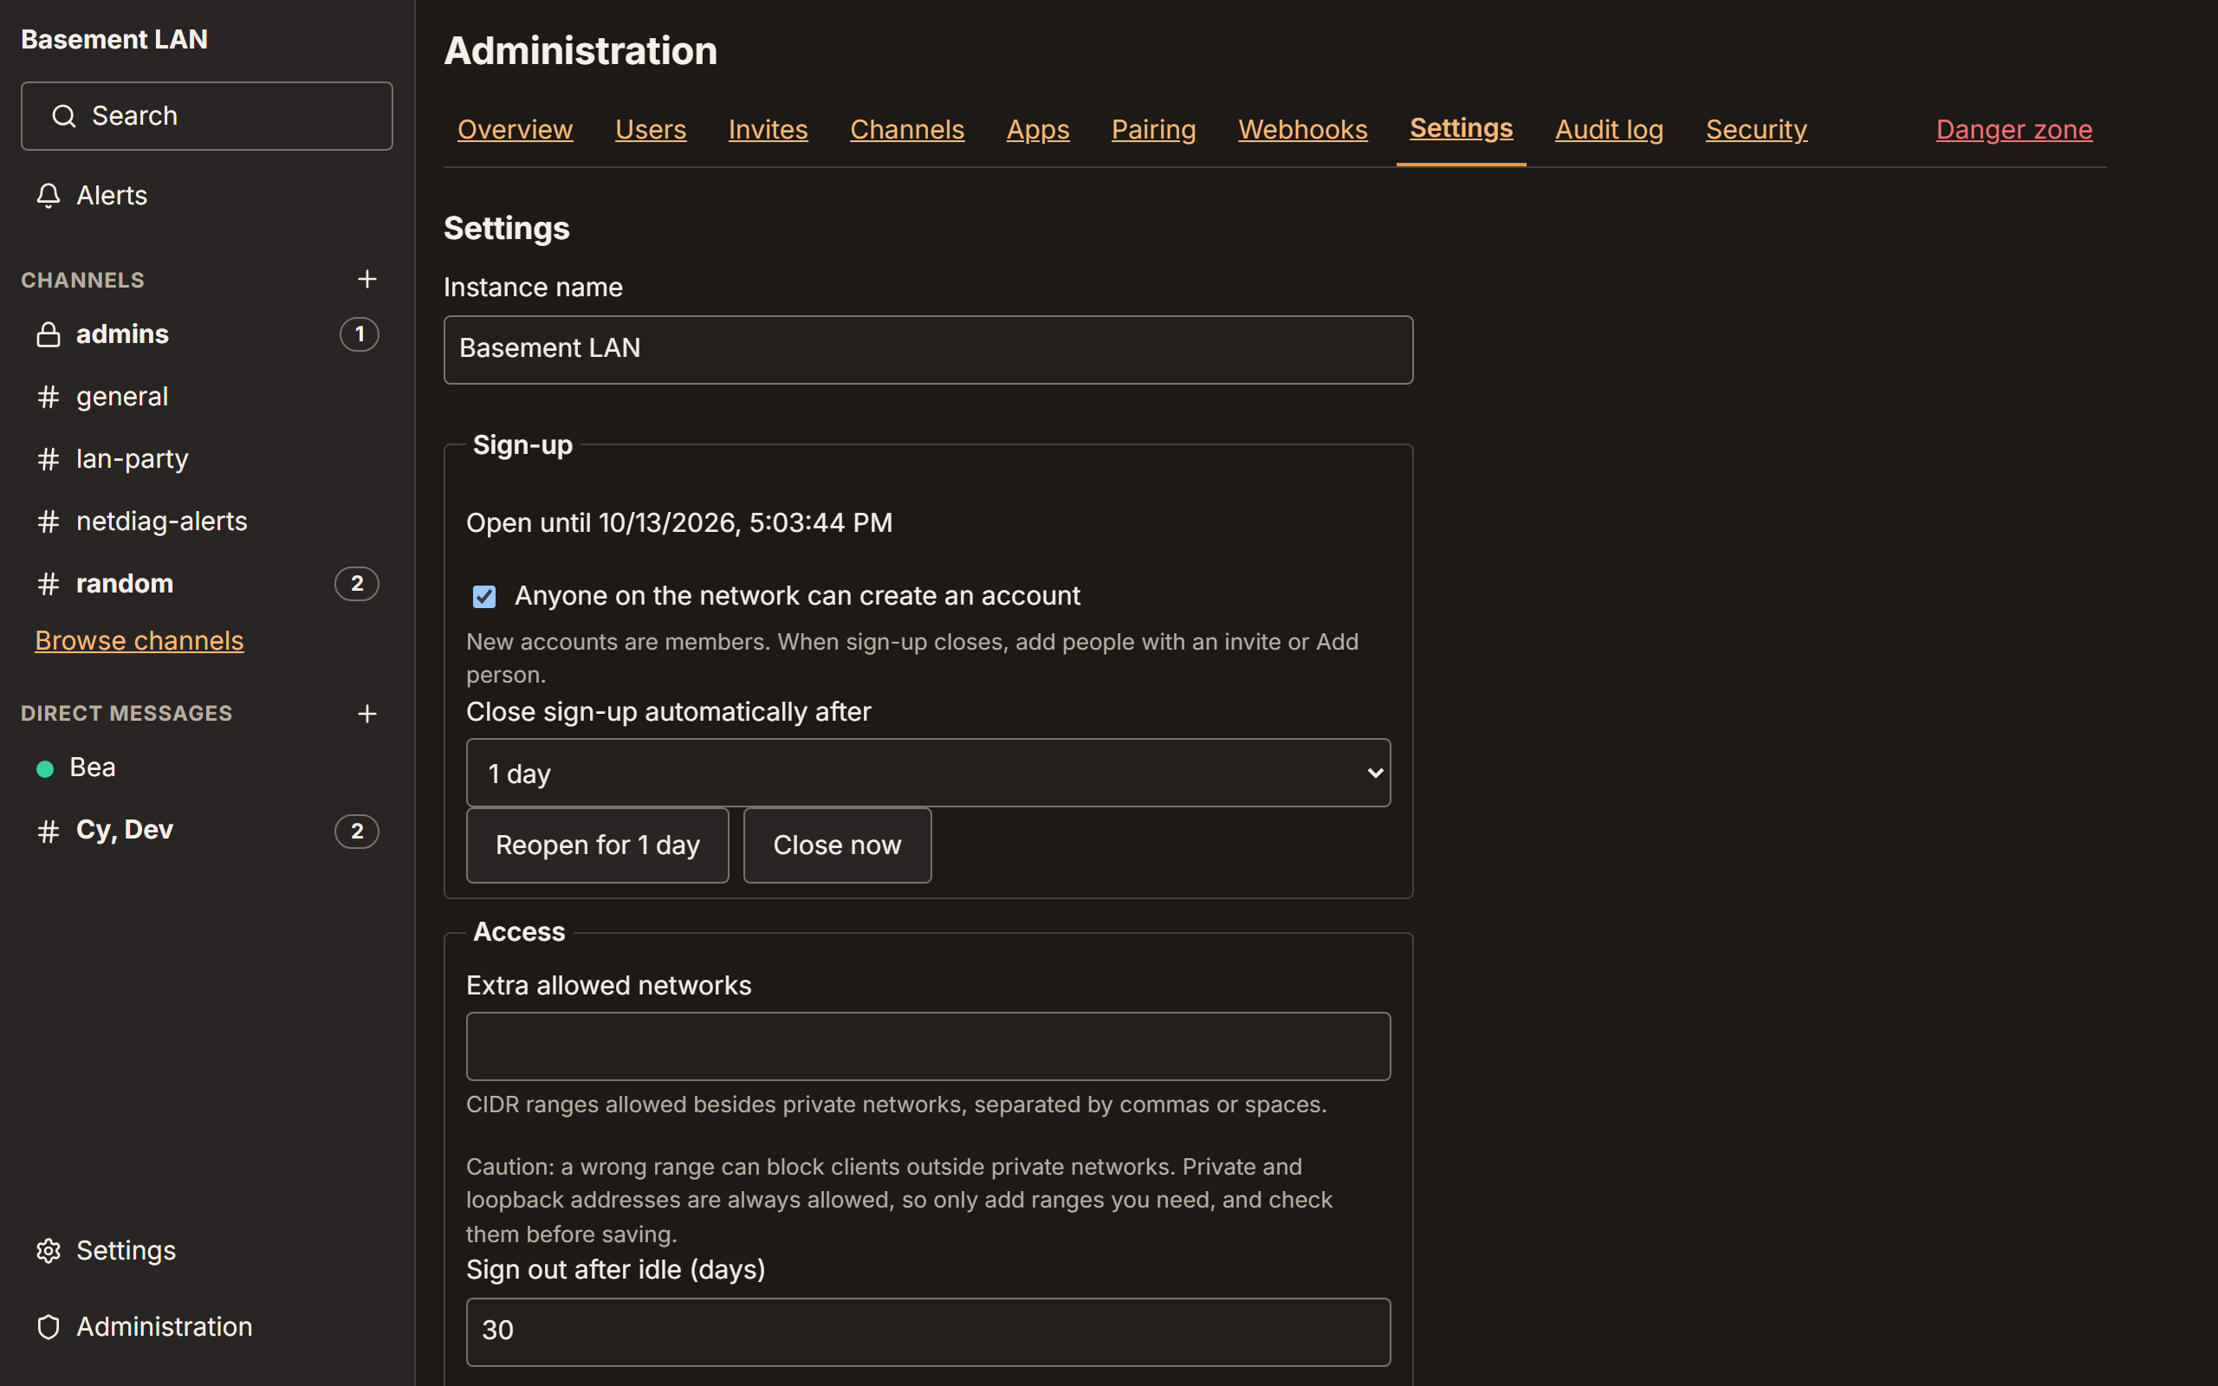Select the Settings tab

(1461, 128)
